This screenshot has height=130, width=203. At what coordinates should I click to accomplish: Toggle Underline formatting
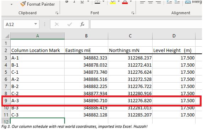point(82,1)
